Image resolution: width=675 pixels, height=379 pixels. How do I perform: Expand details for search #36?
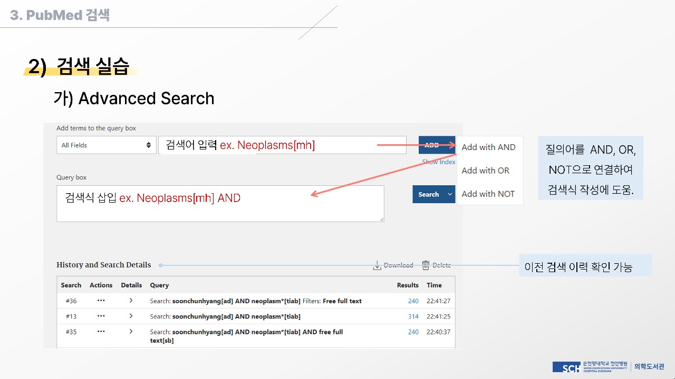click(x=131, y=301)
